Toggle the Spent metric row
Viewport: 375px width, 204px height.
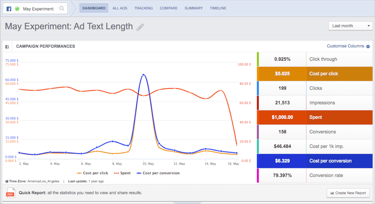(315, 117)
